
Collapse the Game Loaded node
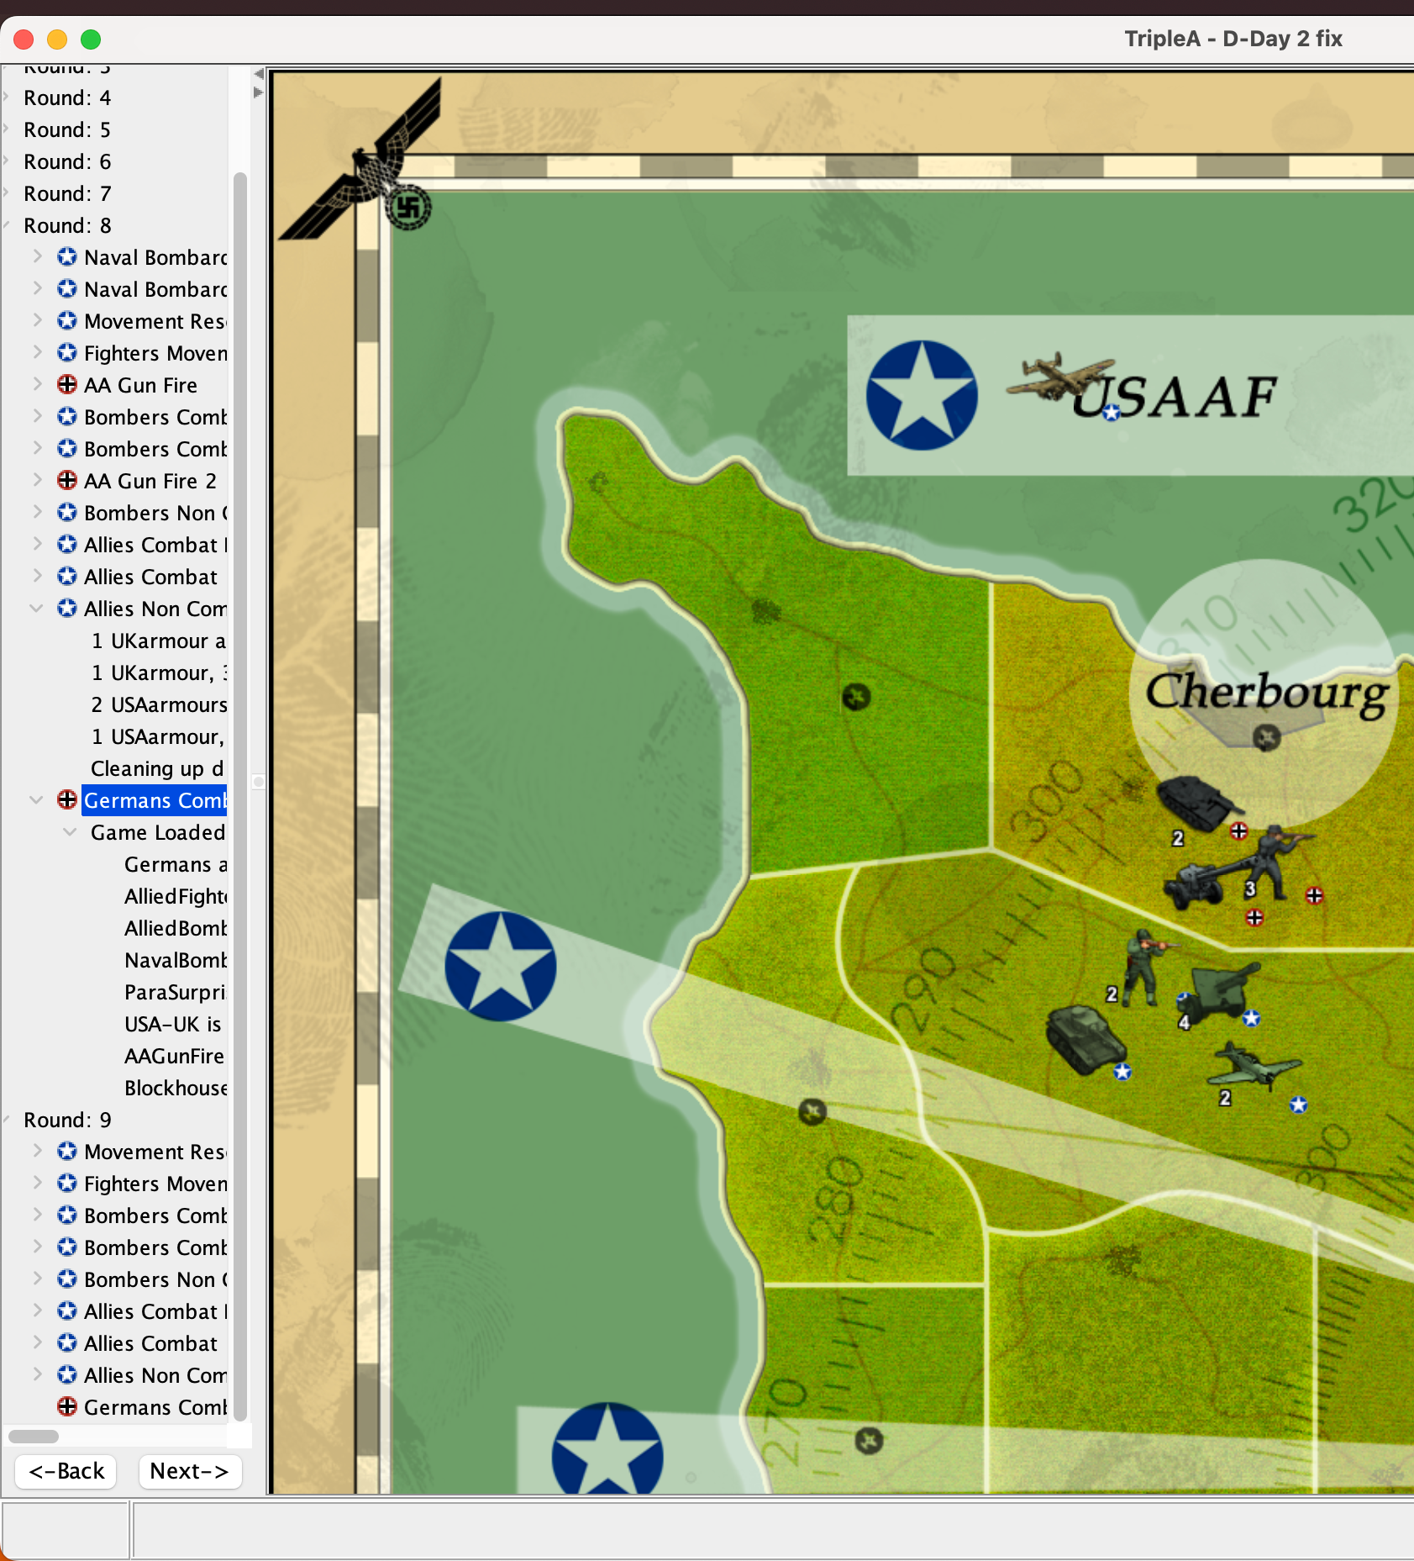[71, 831]
